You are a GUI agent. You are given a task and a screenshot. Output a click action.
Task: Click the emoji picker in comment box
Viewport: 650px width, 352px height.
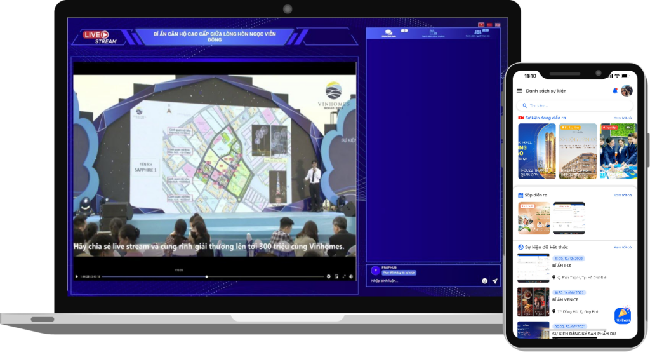click(484, 280)
